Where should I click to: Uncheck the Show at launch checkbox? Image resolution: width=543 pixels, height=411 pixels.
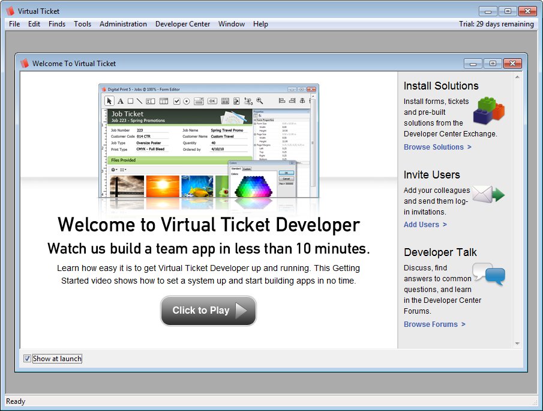pyautogui.click(x=27, y=359)
